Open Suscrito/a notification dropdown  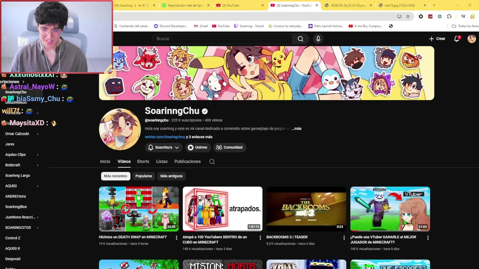coord(163,147)
